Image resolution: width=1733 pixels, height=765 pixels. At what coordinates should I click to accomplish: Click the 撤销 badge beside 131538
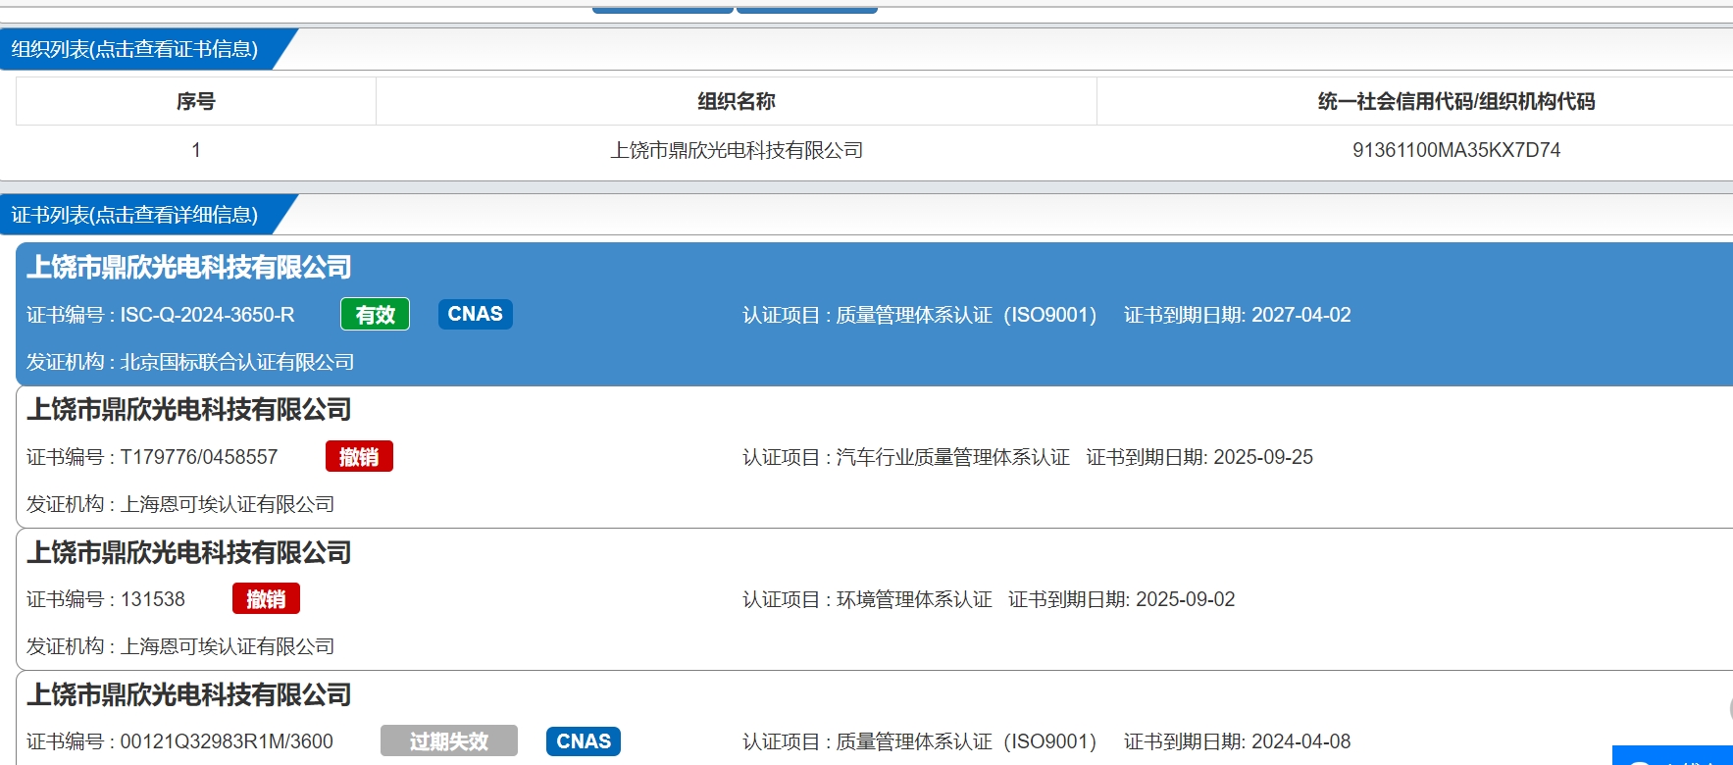(x=266, y=598)
